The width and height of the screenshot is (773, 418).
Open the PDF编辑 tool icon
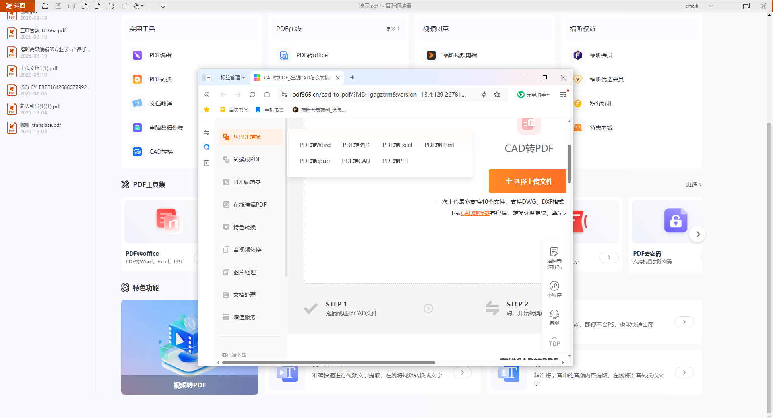(137, 55)
